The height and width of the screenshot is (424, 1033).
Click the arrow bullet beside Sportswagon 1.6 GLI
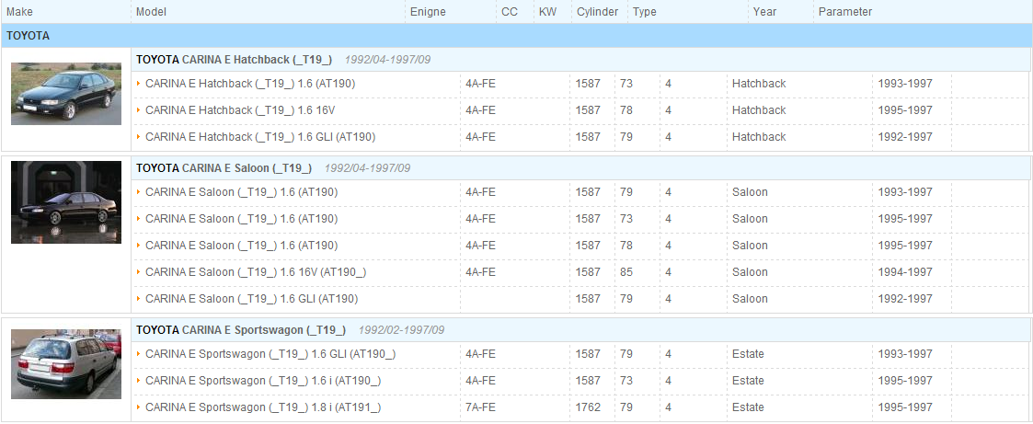pyautogui.click(x=139, y=353)
